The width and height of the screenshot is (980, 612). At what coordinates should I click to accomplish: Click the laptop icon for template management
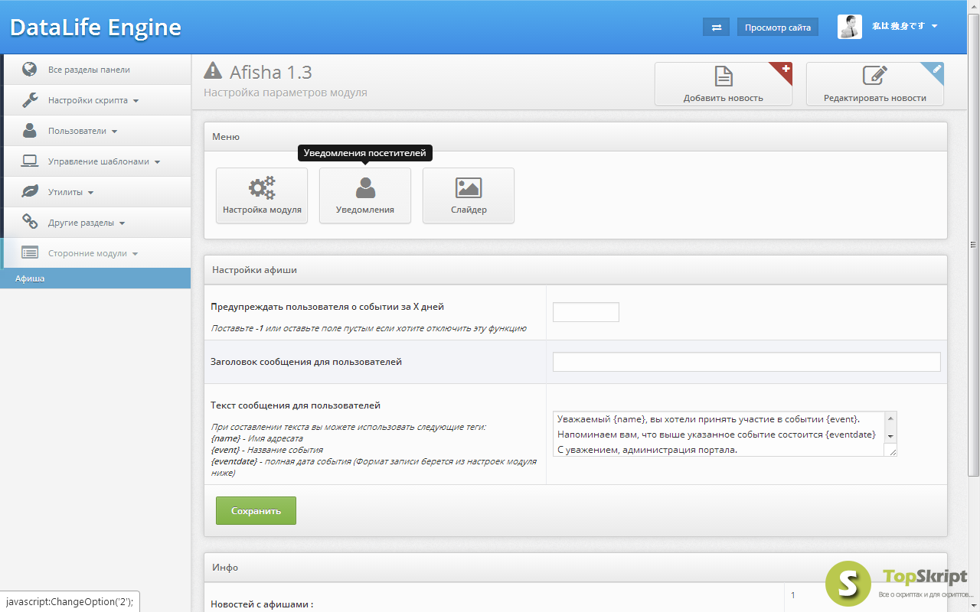(30, 161)
